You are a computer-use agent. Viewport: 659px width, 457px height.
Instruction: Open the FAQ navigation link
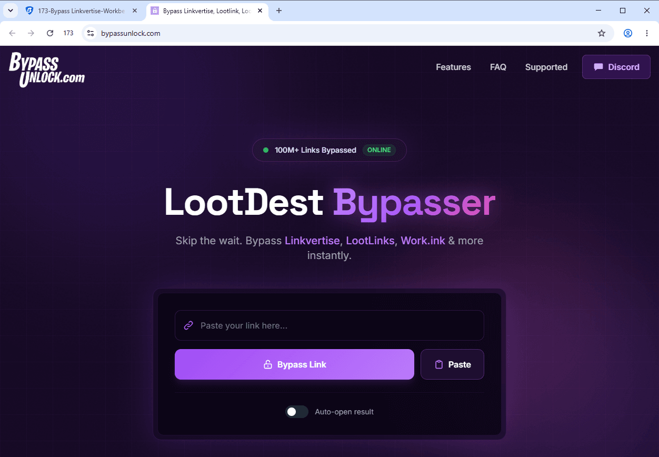pyautogui.click(x=498, y=67)
